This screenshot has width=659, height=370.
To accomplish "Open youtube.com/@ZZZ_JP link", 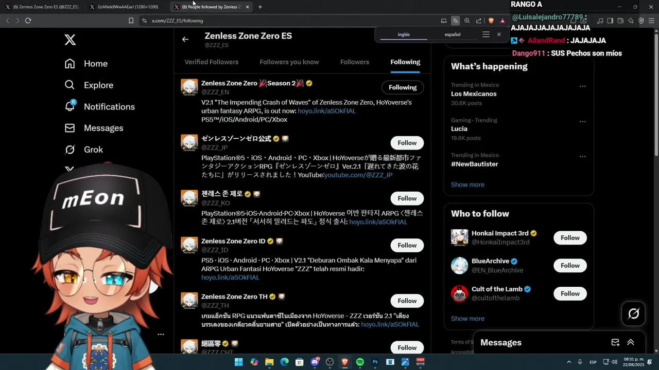I will pos(358,175).
